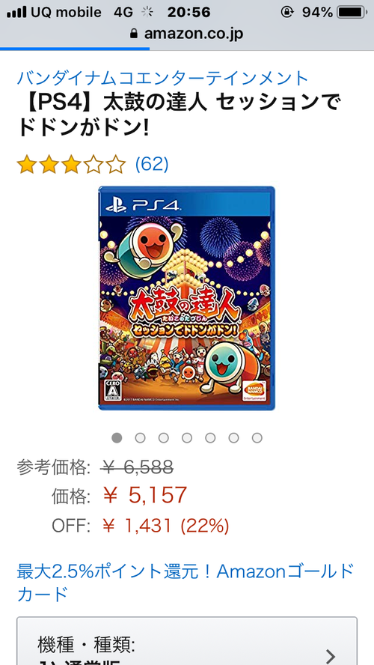Open the (62) reviews count link
This screenshot has height=665, width=374.
pyautogui.click(x=152, y=164)
